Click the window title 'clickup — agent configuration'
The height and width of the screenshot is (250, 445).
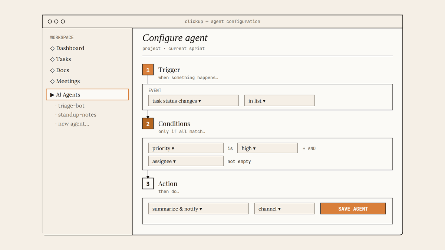click(222, 21)
